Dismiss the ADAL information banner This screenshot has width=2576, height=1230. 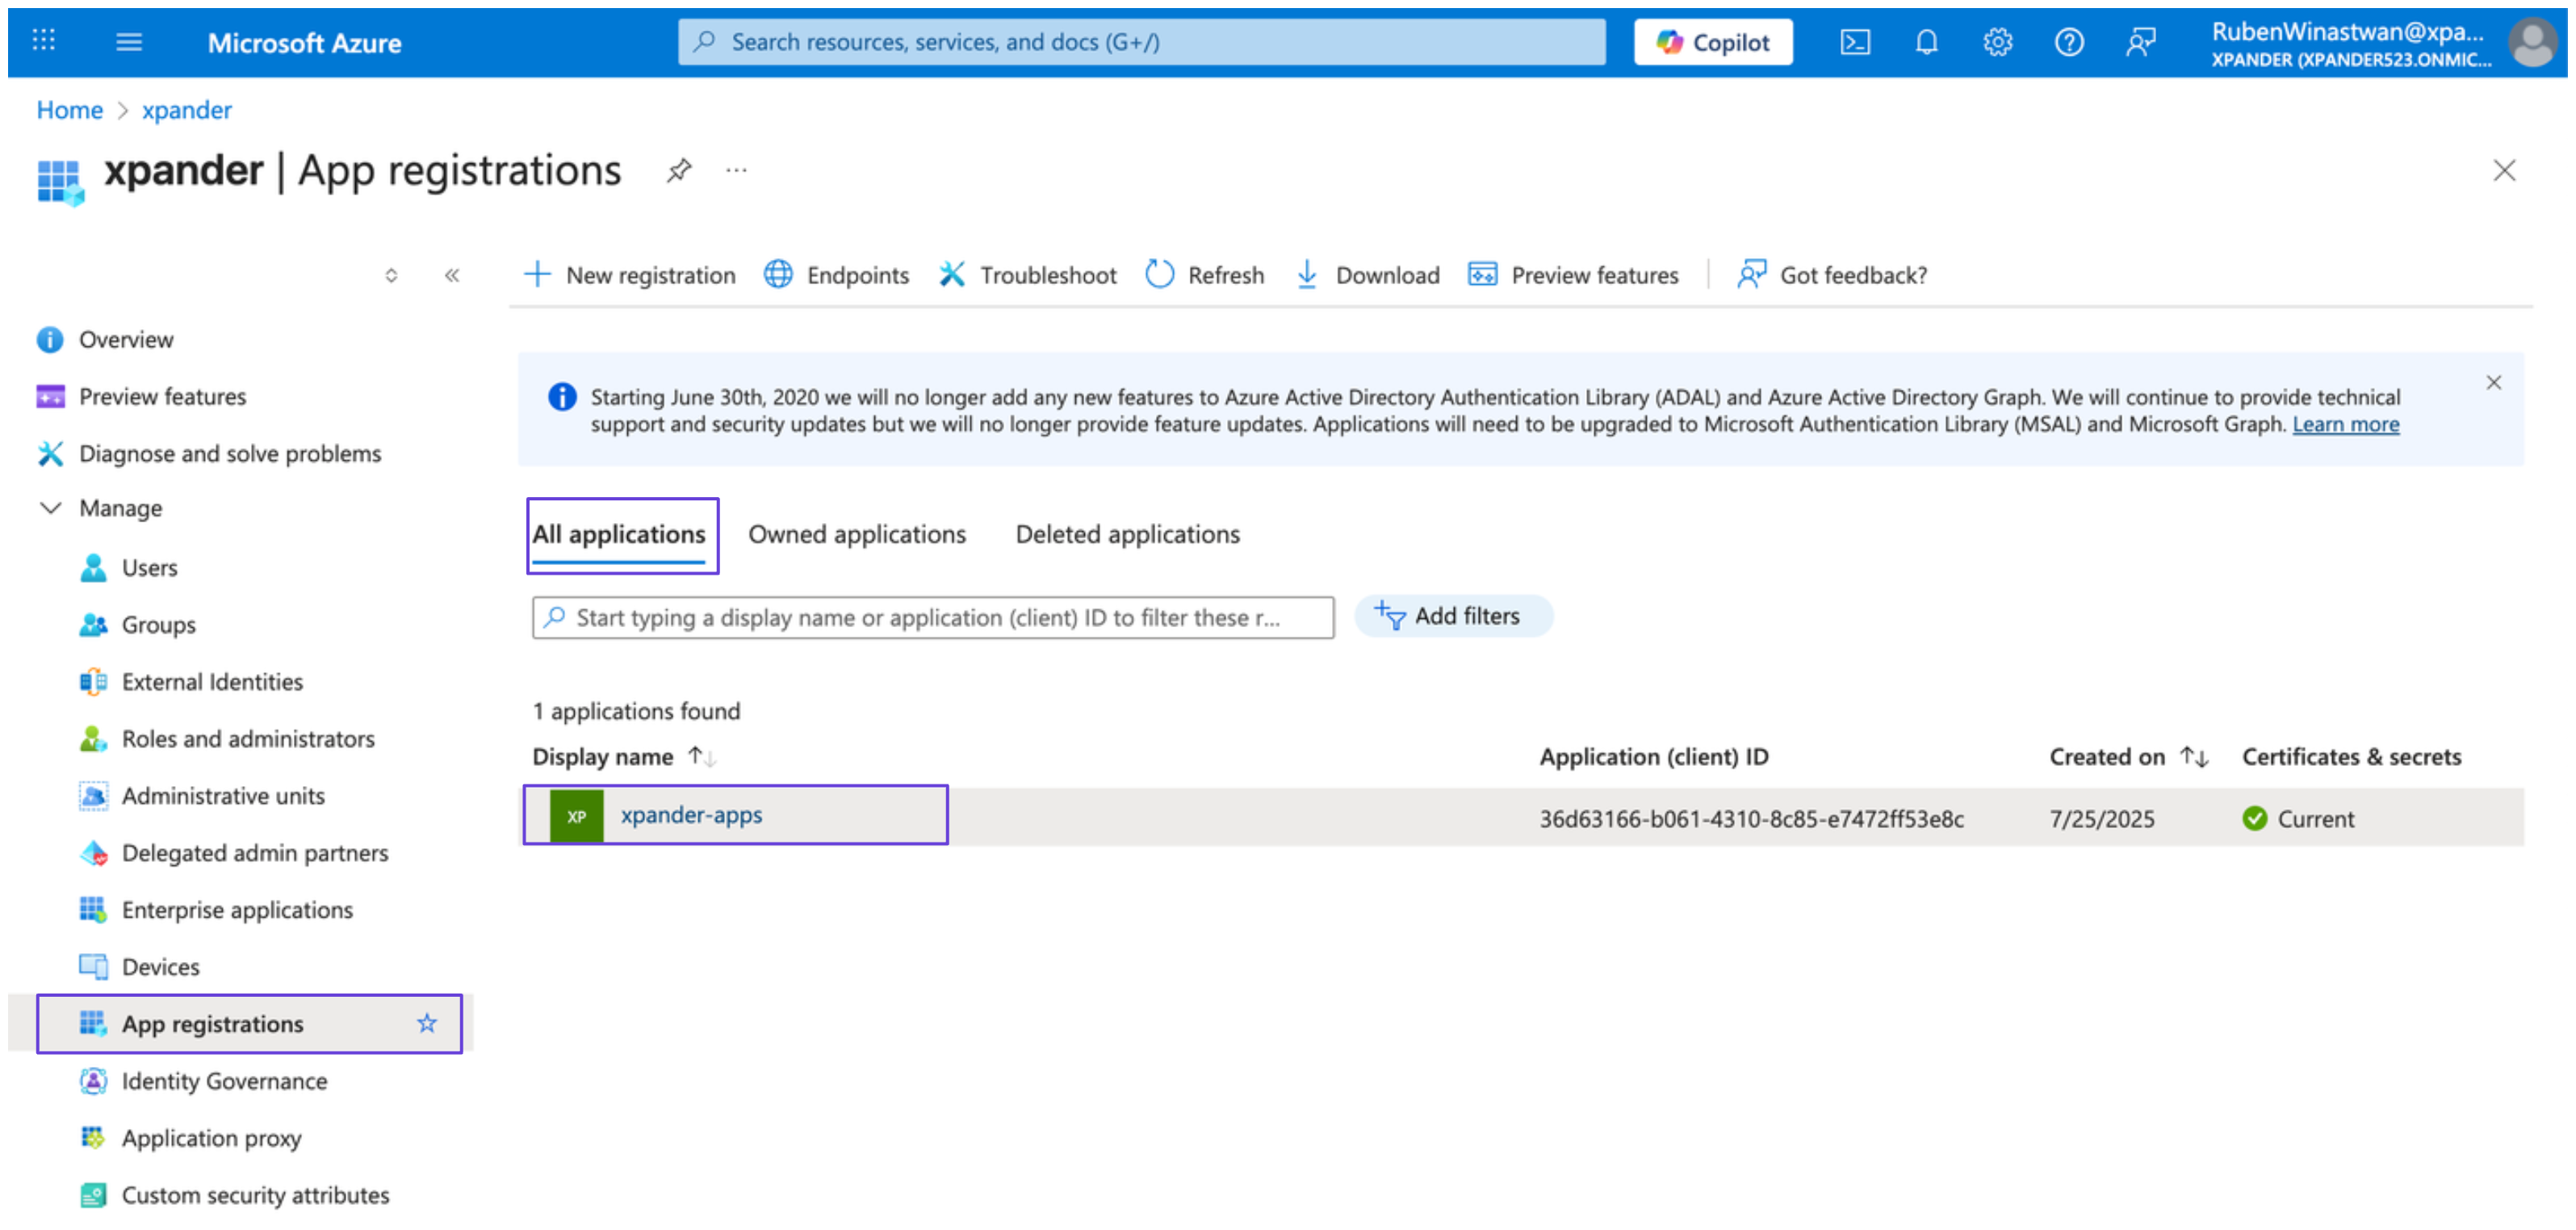(x=2493, y=383)
